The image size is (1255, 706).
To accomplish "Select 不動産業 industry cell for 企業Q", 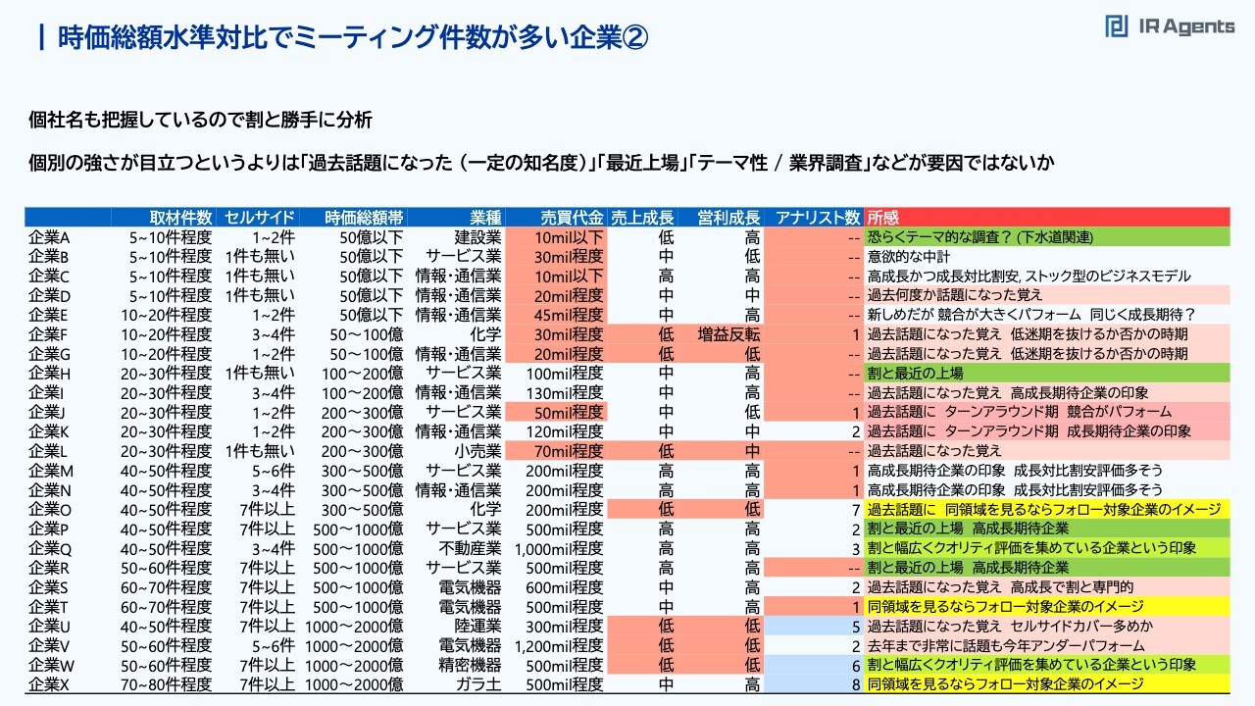I will 469,548.
